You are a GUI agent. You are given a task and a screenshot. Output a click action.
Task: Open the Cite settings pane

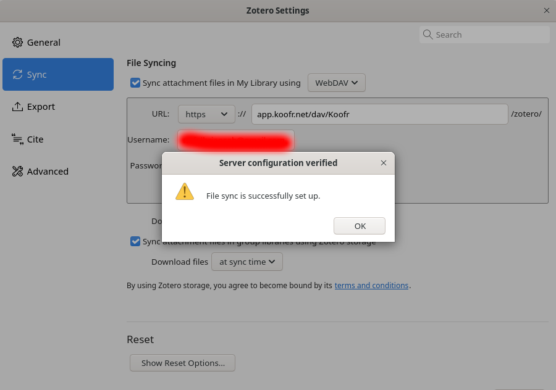coord(58,139)
